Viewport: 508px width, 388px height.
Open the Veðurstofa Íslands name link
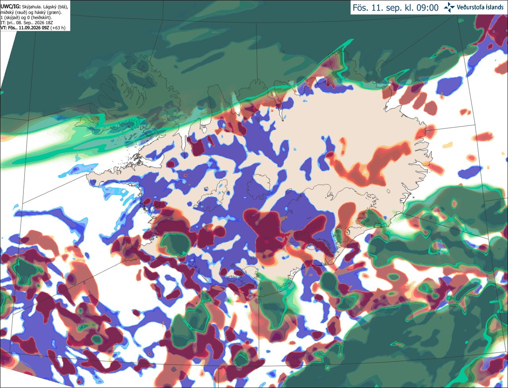tap(480, 7)
